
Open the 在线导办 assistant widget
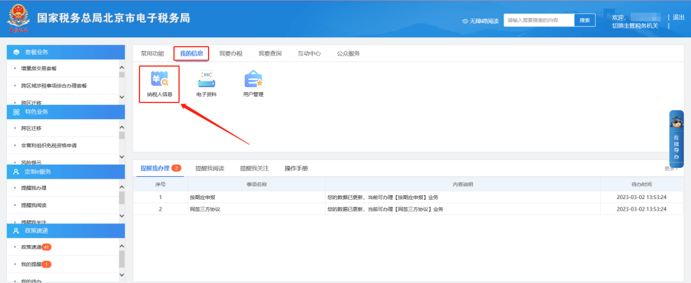coord(676,139)
